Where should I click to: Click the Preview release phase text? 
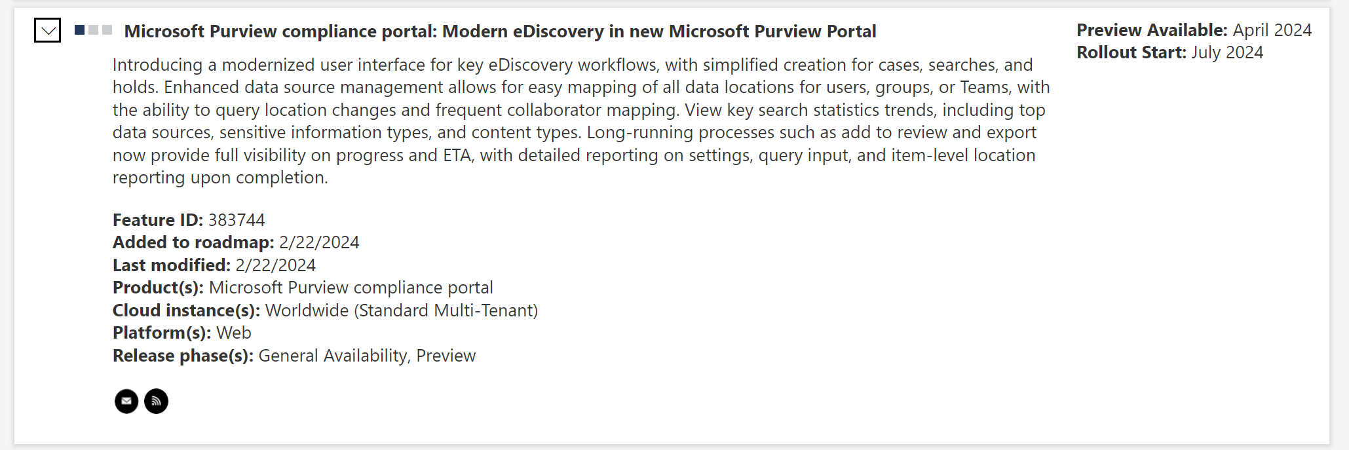tap(446, 356)
